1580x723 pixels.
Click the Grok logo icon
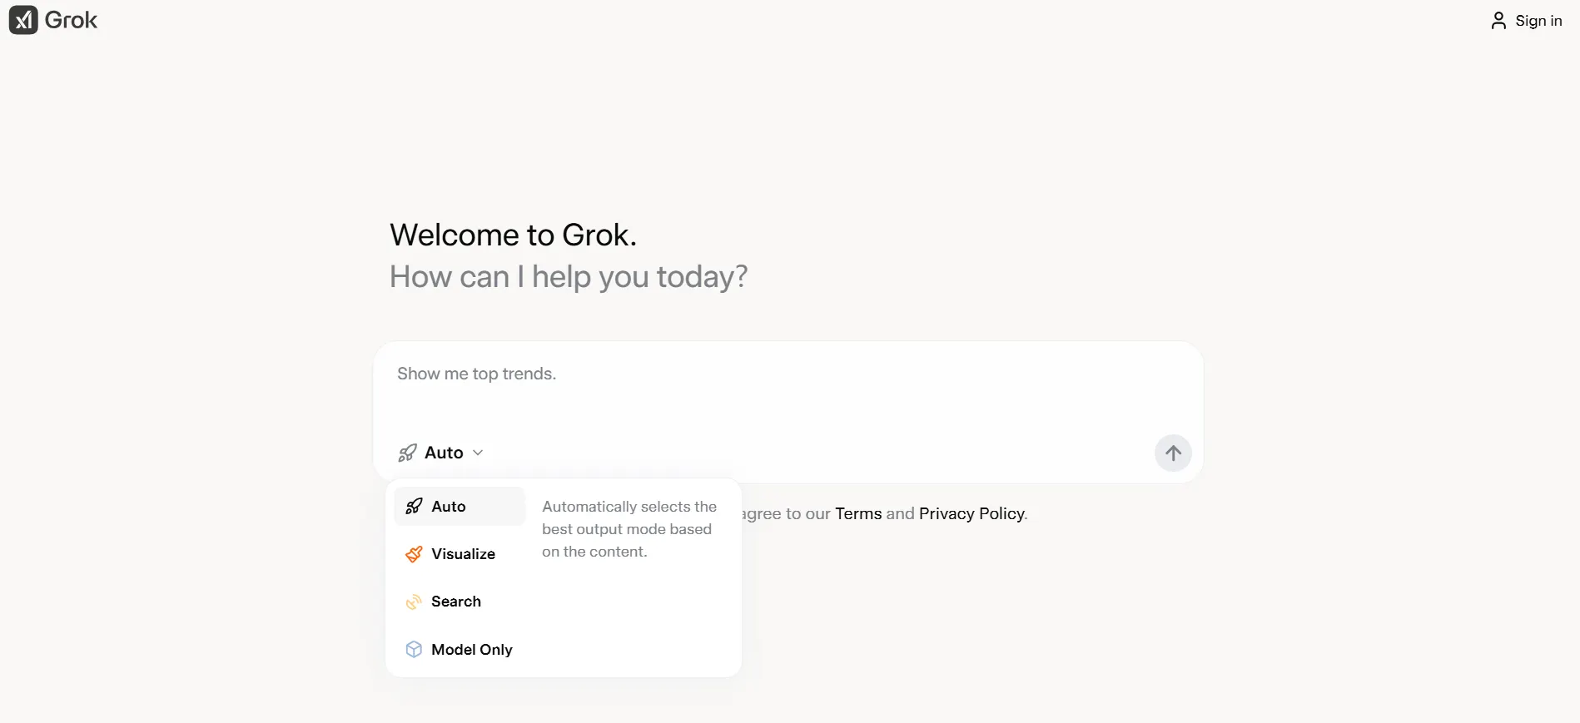[23, 20]
